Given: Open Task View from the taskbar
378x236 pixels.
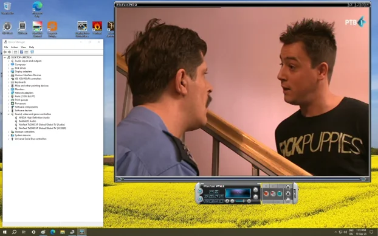Looking at the screenshot, I should coord(24,232).
